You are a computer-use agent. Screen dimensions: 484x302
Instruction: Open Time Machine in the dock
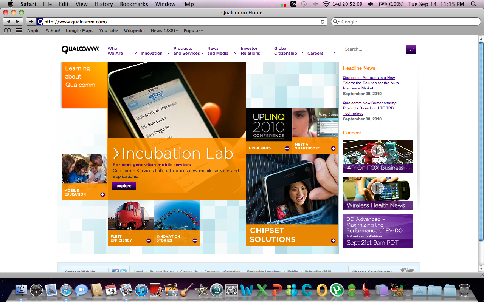coord(217,290)
